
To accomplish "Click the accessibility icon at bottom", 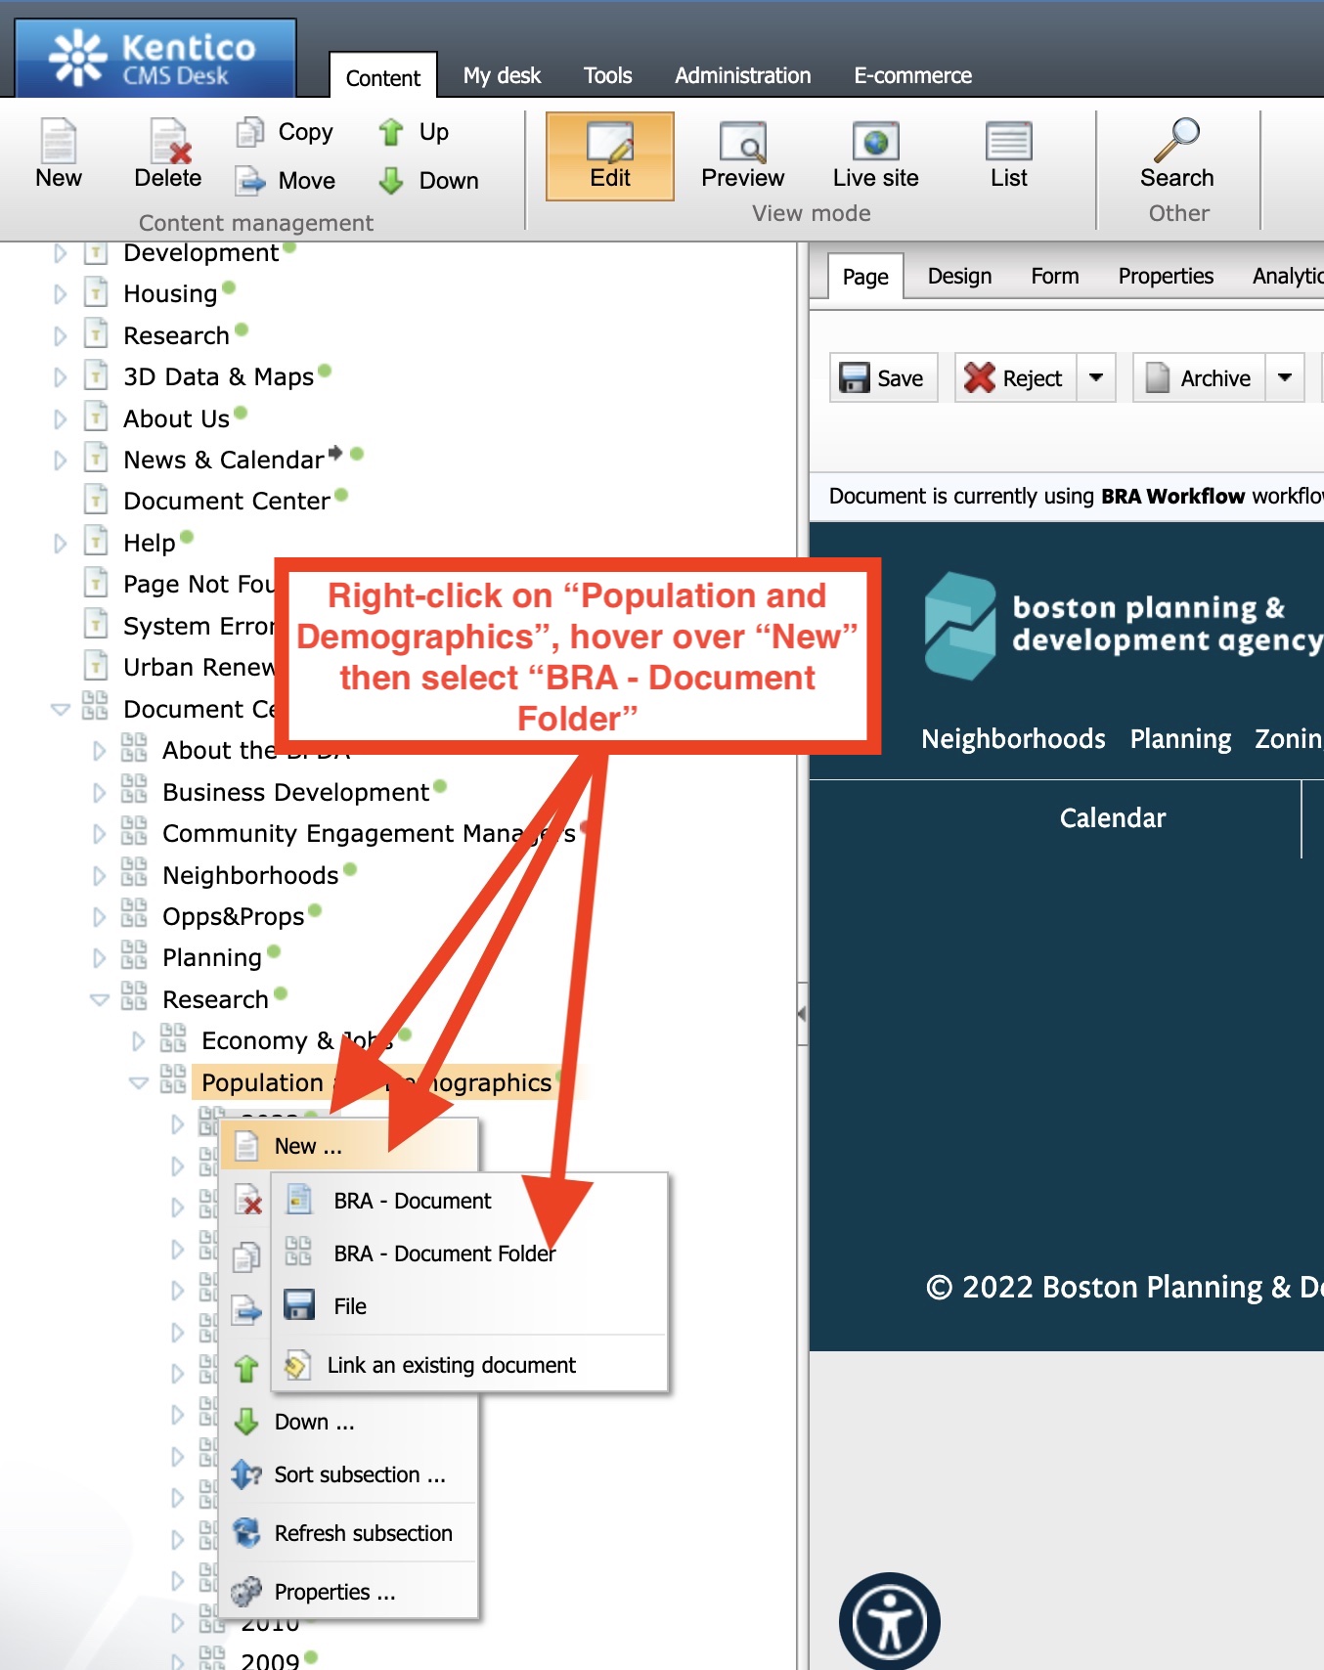I will point(889,1621).
